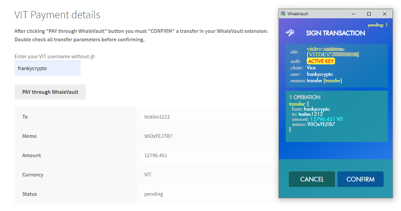
Task: Click the 'amount: 12796.451 VIT' line in WhaleVault
Action: click(317, 119)
